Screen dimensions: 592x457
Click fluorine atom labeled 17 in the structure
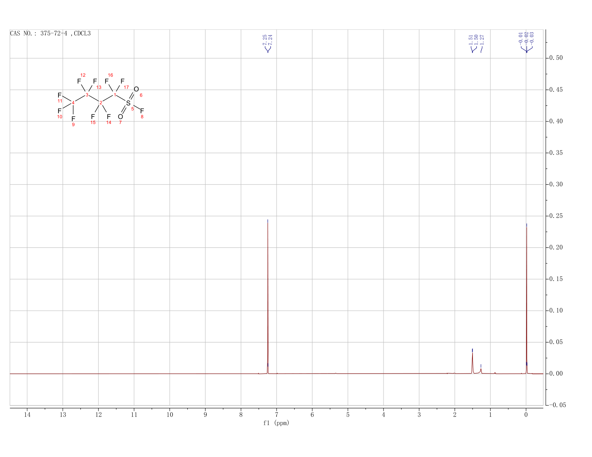point(122,81)
